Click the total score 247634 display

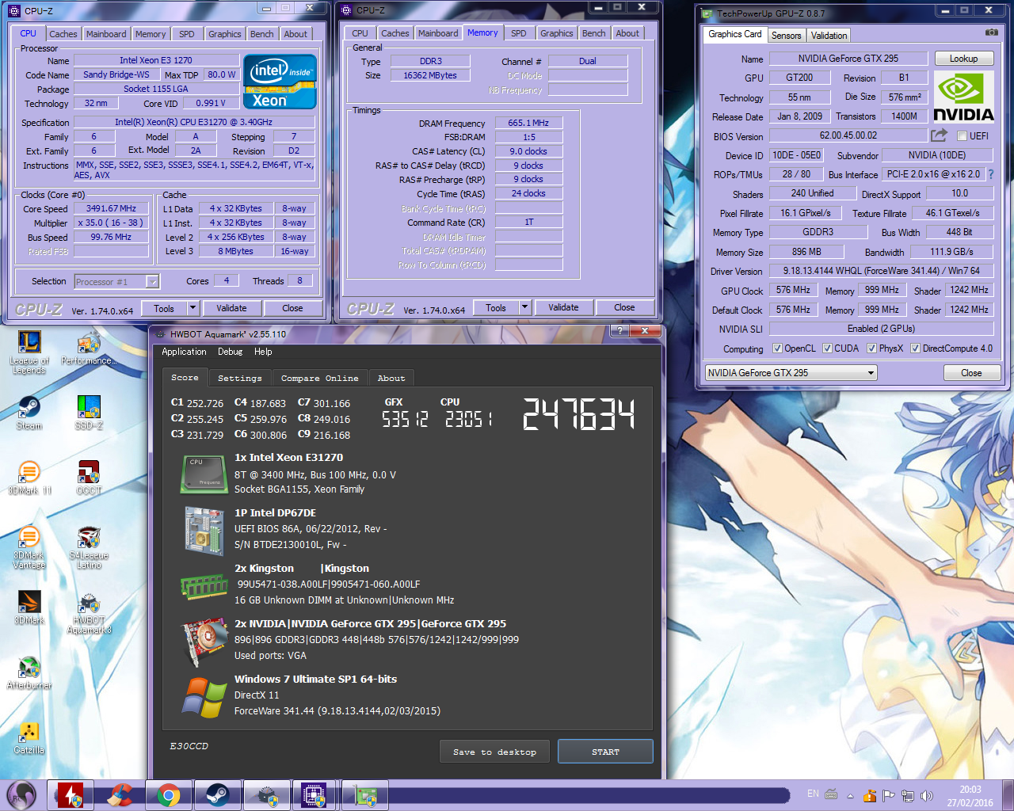(x=579, y=414)
